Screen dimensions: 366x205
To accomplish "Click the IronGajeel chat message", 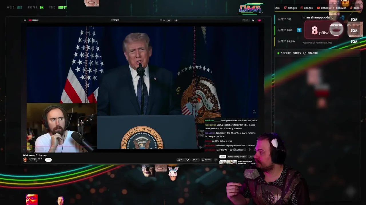I will click(x=230, y=135).
